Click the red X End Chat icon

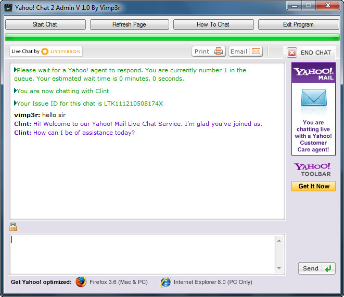pyautogui.click(x=292, y=53)
